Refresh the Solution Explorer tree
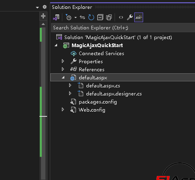The height and width of the screenshot is (180, 195). tap(91, 17)
